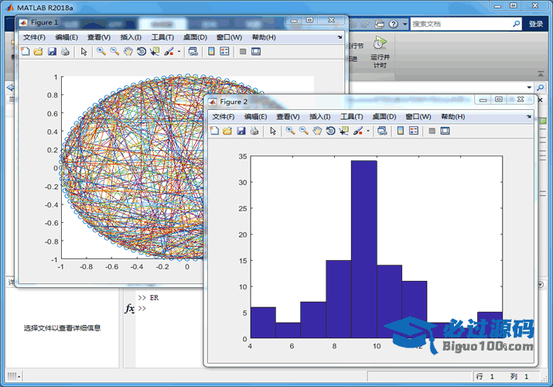Select Brush data tool in Figure 2
This screenshot has width=553, height=387.
[x=358, y=131]
